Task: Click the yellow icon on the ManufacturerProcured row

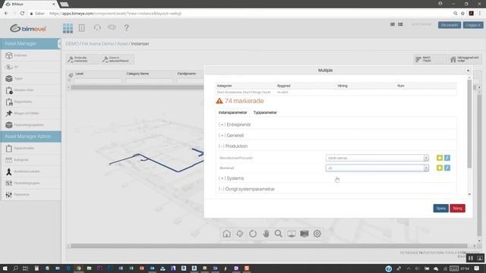Action: click(x=440, y=158)
